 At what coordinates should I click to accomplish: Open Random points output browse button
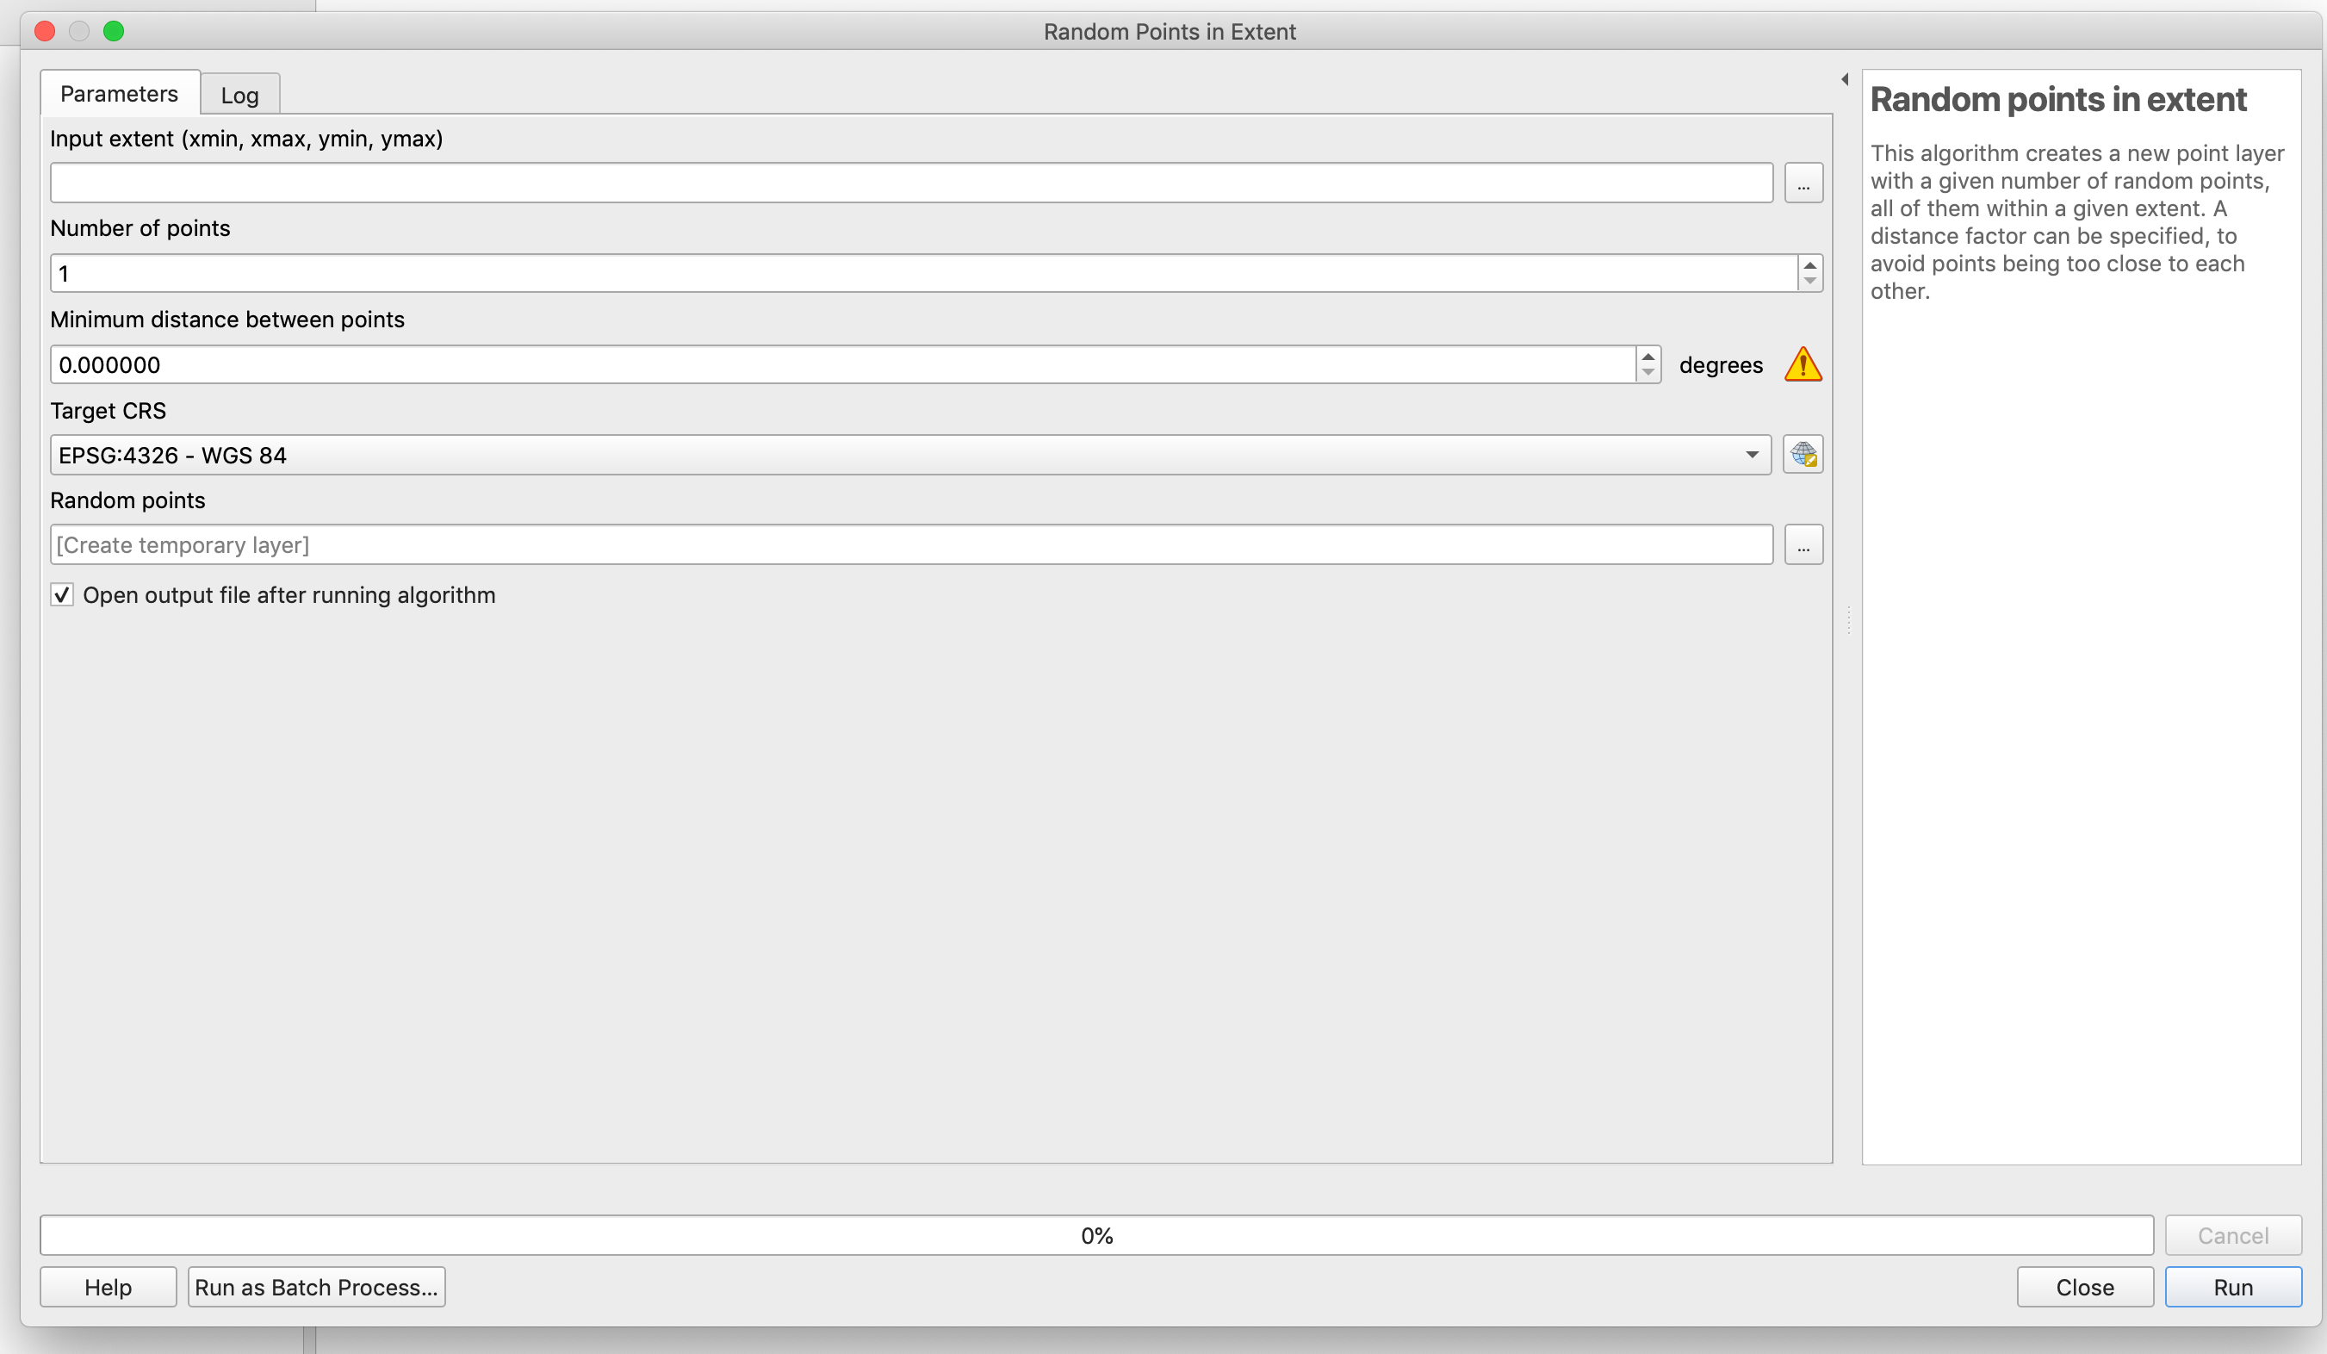[1803, 545]
